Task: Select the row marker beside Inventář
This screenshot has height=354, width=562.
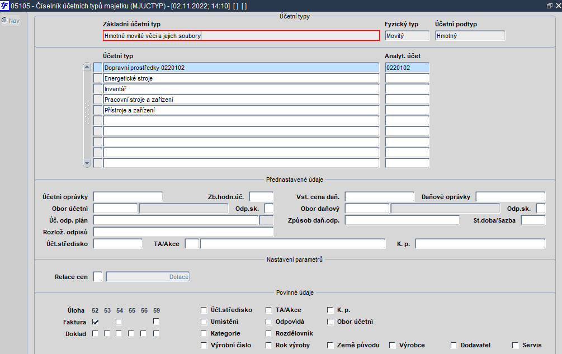Action: coord(98,89)
